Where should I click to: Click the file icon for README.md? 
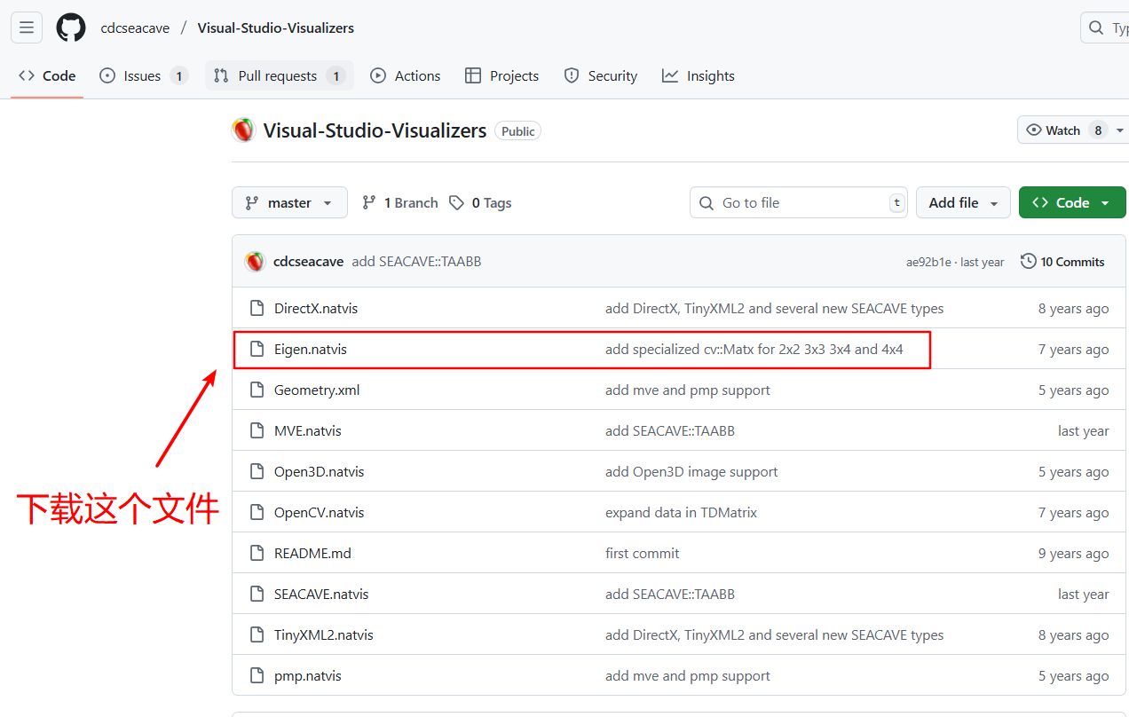click(x=257, y=554)
